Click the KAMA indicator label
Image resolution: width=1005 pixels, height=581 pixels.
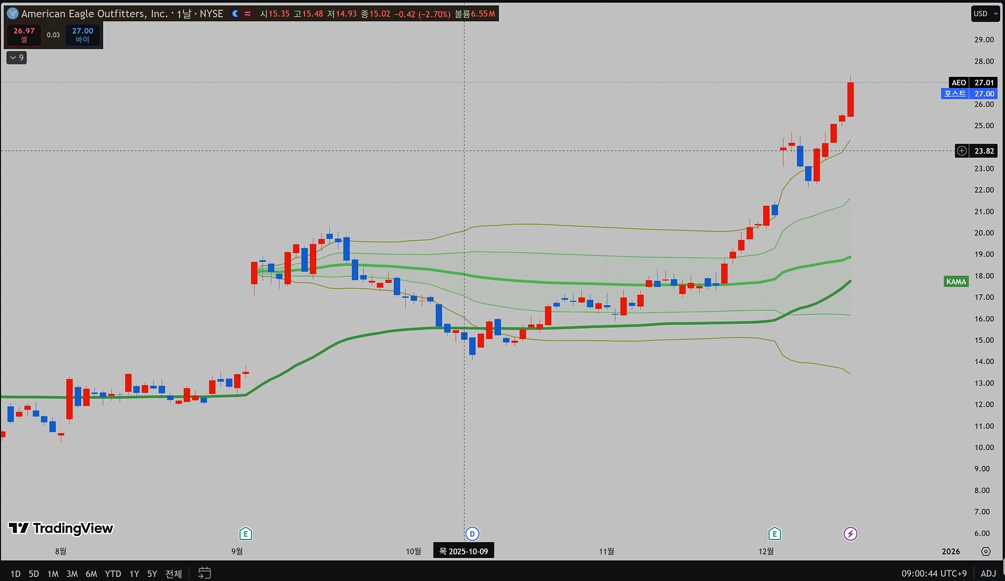pyautogui.click(x=956, y=282)
